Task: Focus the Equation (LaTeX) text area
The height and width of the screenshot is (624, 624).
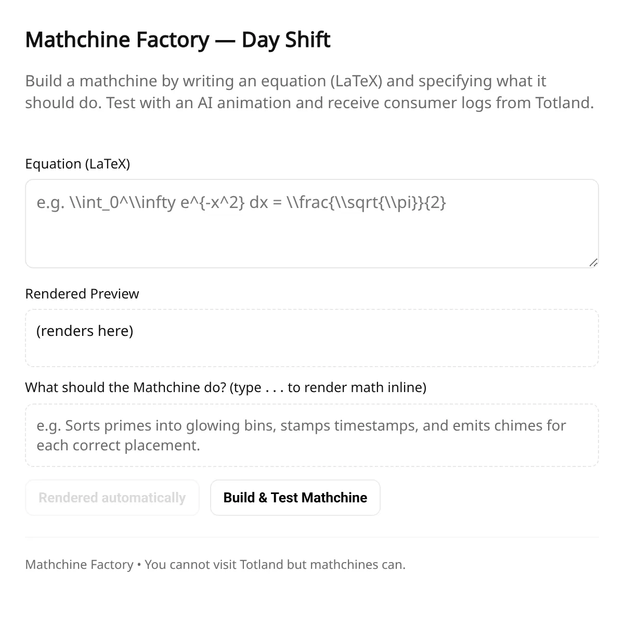Action: point(312,224)
